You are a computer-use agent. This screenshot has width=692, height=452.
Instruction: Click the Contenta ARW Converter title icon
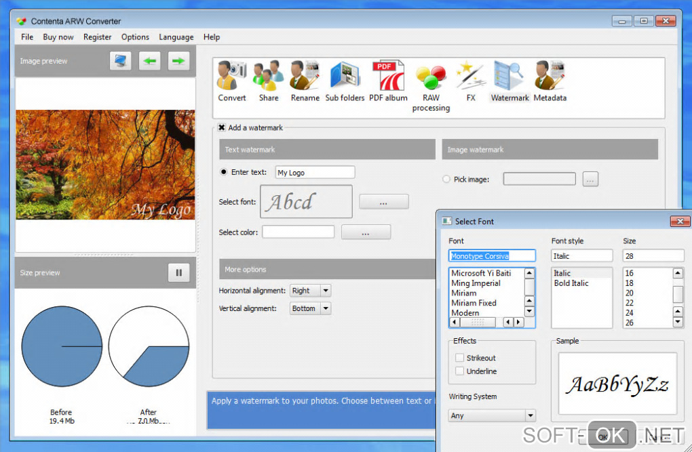(21, 21)
